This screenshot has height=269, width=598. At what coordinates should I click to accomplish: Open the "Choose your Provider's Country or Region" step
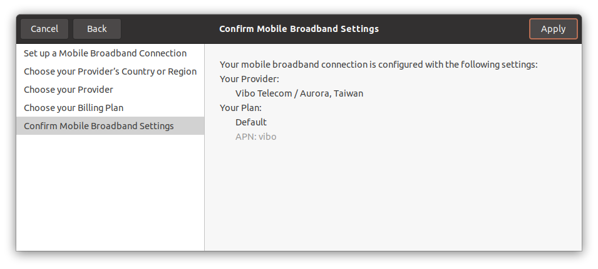[110, 71]
